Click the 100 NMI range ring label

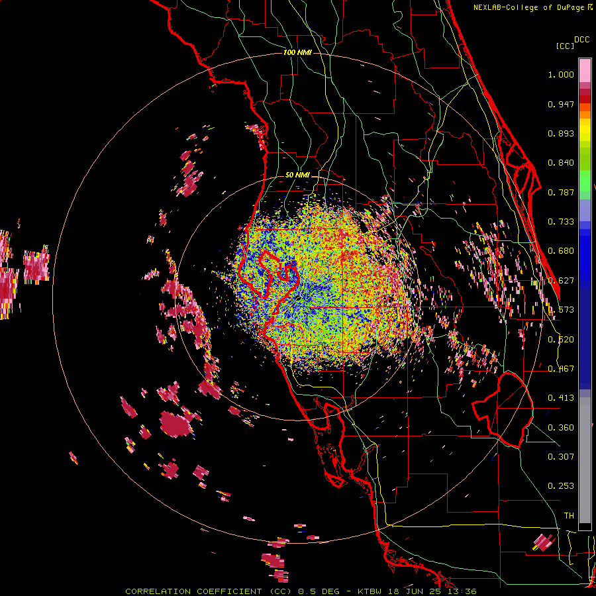tap(297, 52)
